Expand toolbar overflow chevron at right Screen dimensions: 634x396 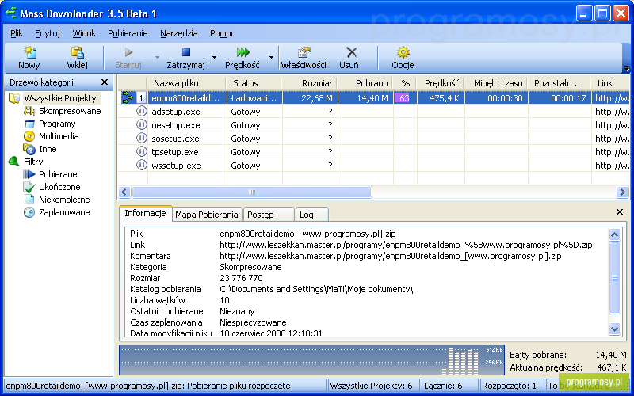click(627, 68)
